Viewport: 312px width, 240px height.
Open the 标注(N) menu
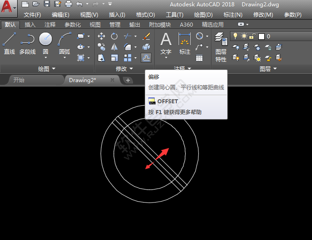(233, 15)
